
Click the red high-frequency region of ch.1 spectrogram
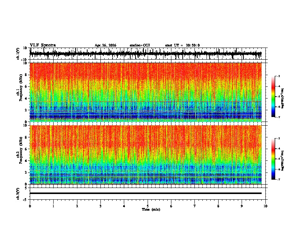coord(145,71)
